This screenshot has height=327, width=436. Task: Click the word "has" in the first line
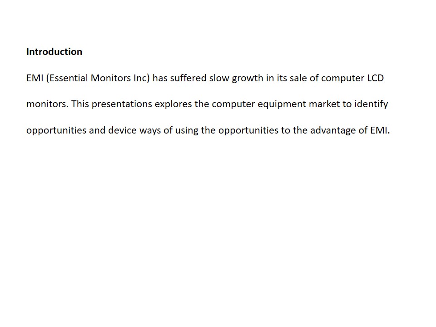(x=160, y=78)
